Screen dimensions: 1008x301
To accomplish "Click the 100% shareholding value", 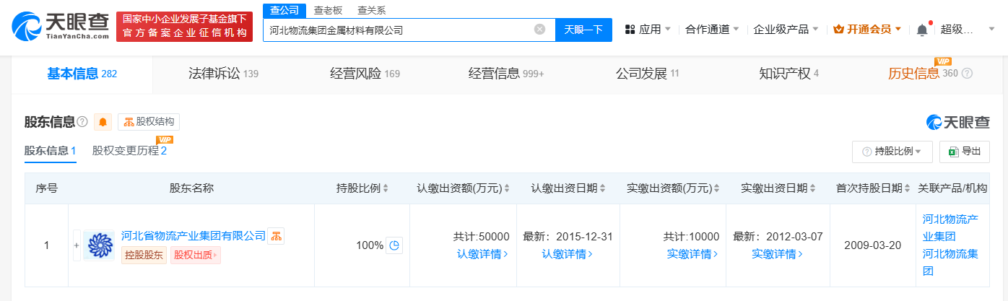I will 370,245.
